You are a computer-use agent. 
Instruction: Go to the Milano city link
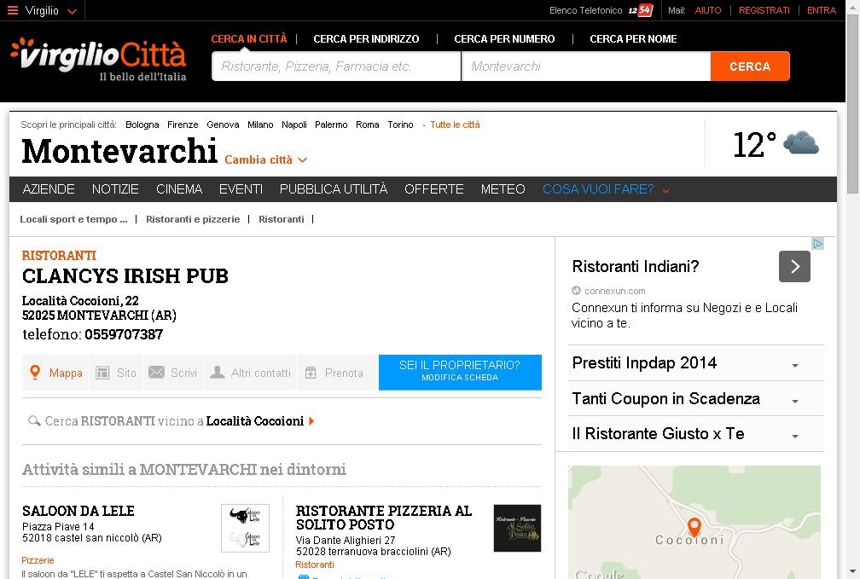[x=260, y=124]
